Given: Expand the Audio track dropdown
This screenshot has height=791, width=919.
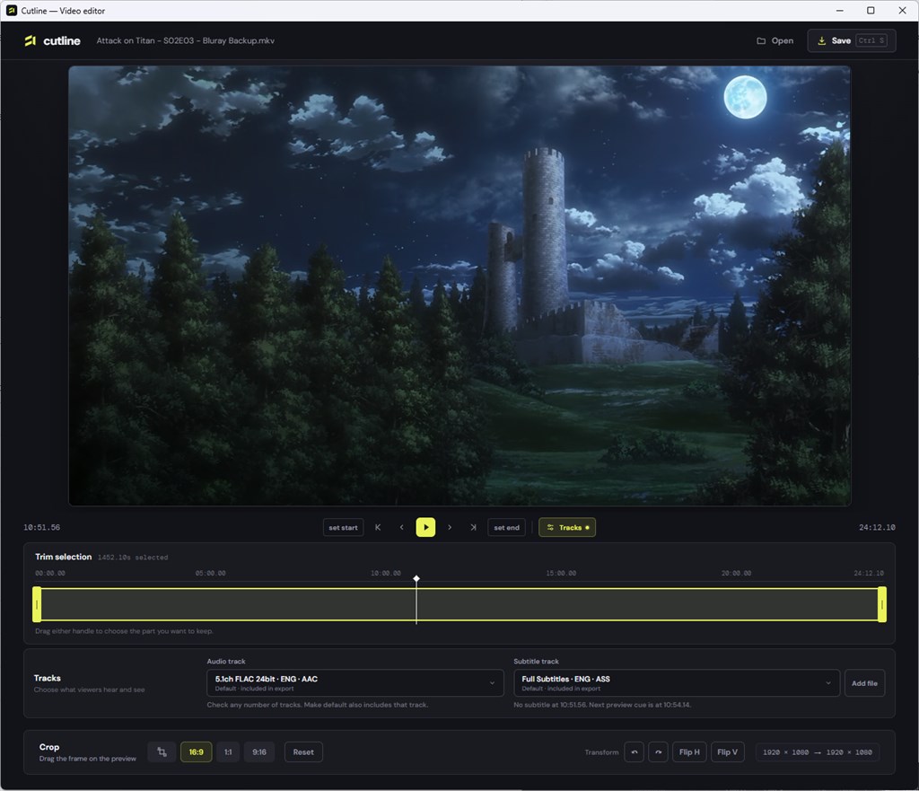Looking at the screenshot, I should (355, 683).
